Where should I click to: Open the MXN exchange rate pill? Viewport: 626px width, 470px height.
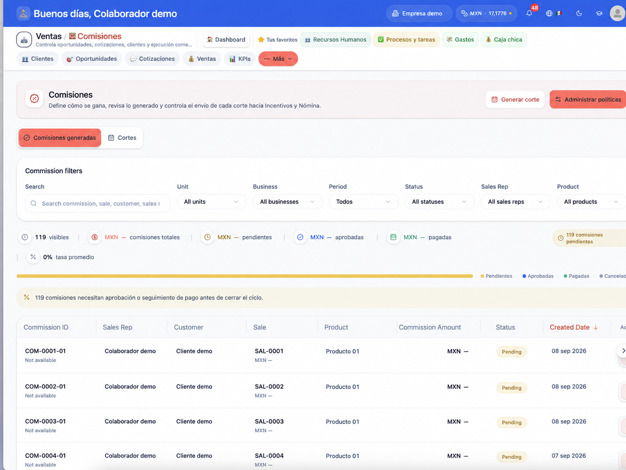click(x=487, y=13)
